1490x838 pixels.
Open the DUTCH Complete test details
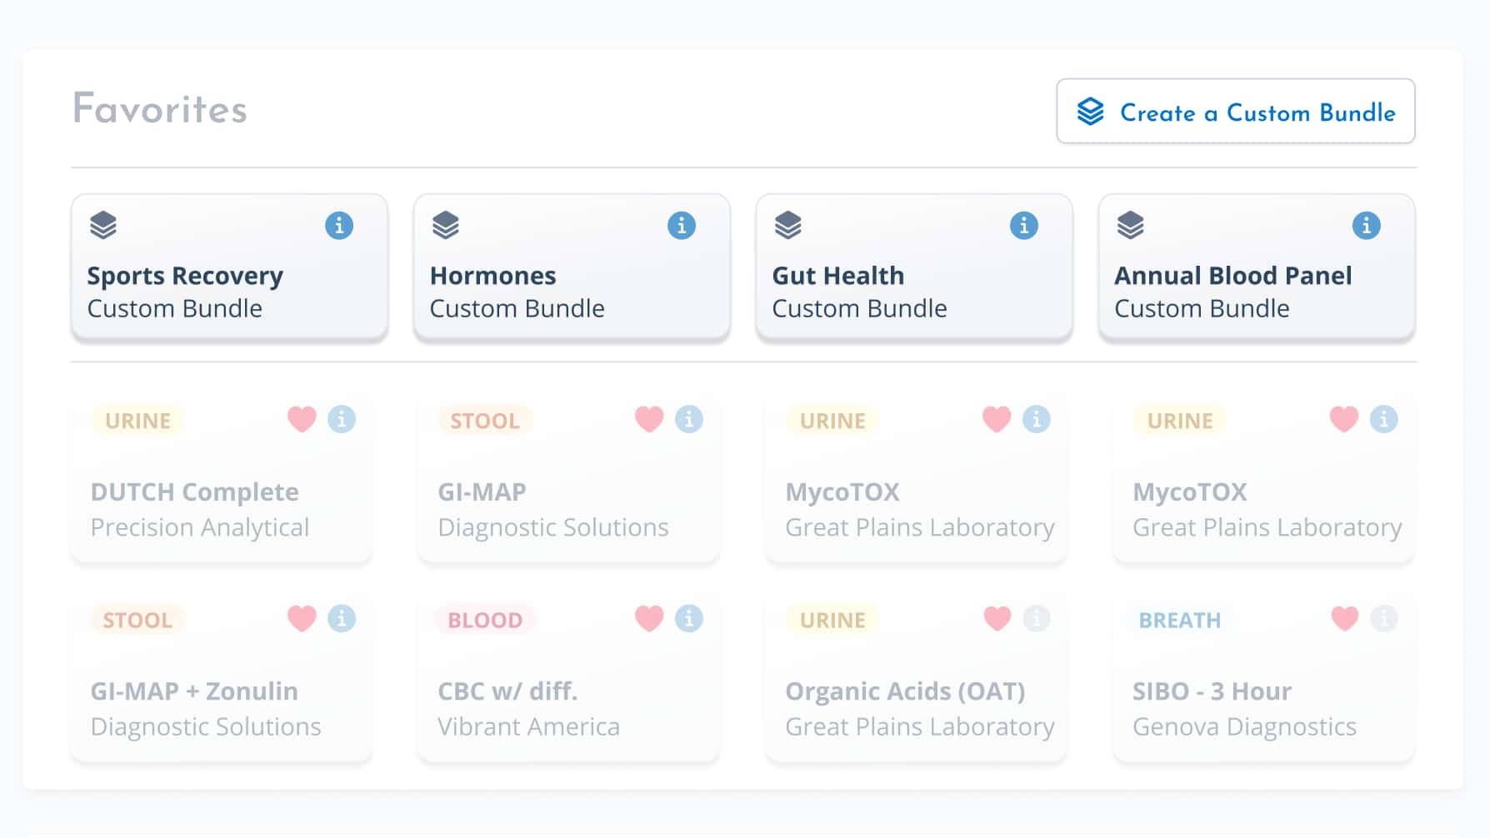coord(194,492)
